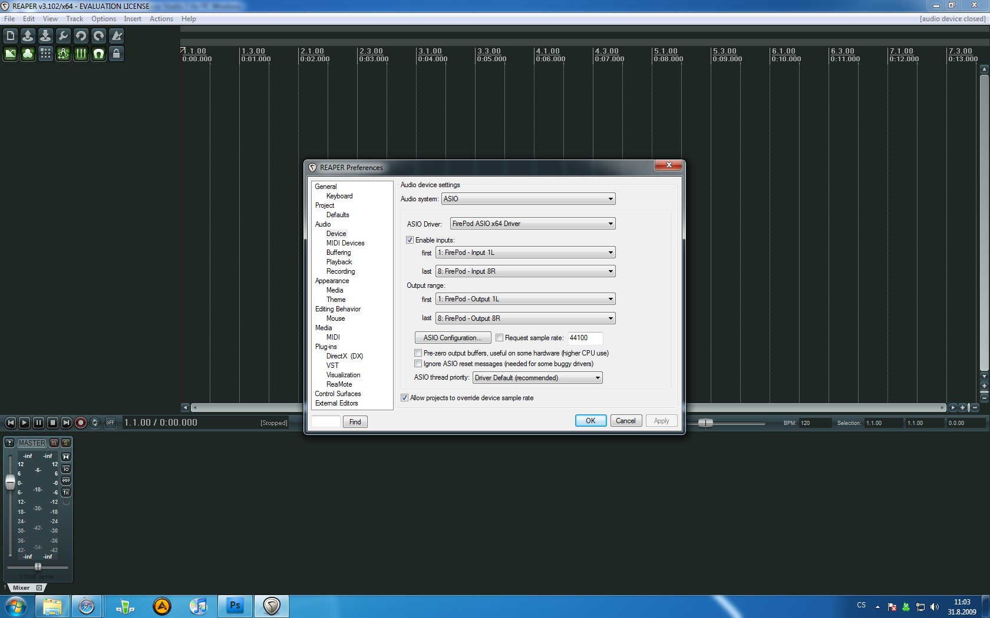Expand the ASIO Driver dropdown

(533, 224)
